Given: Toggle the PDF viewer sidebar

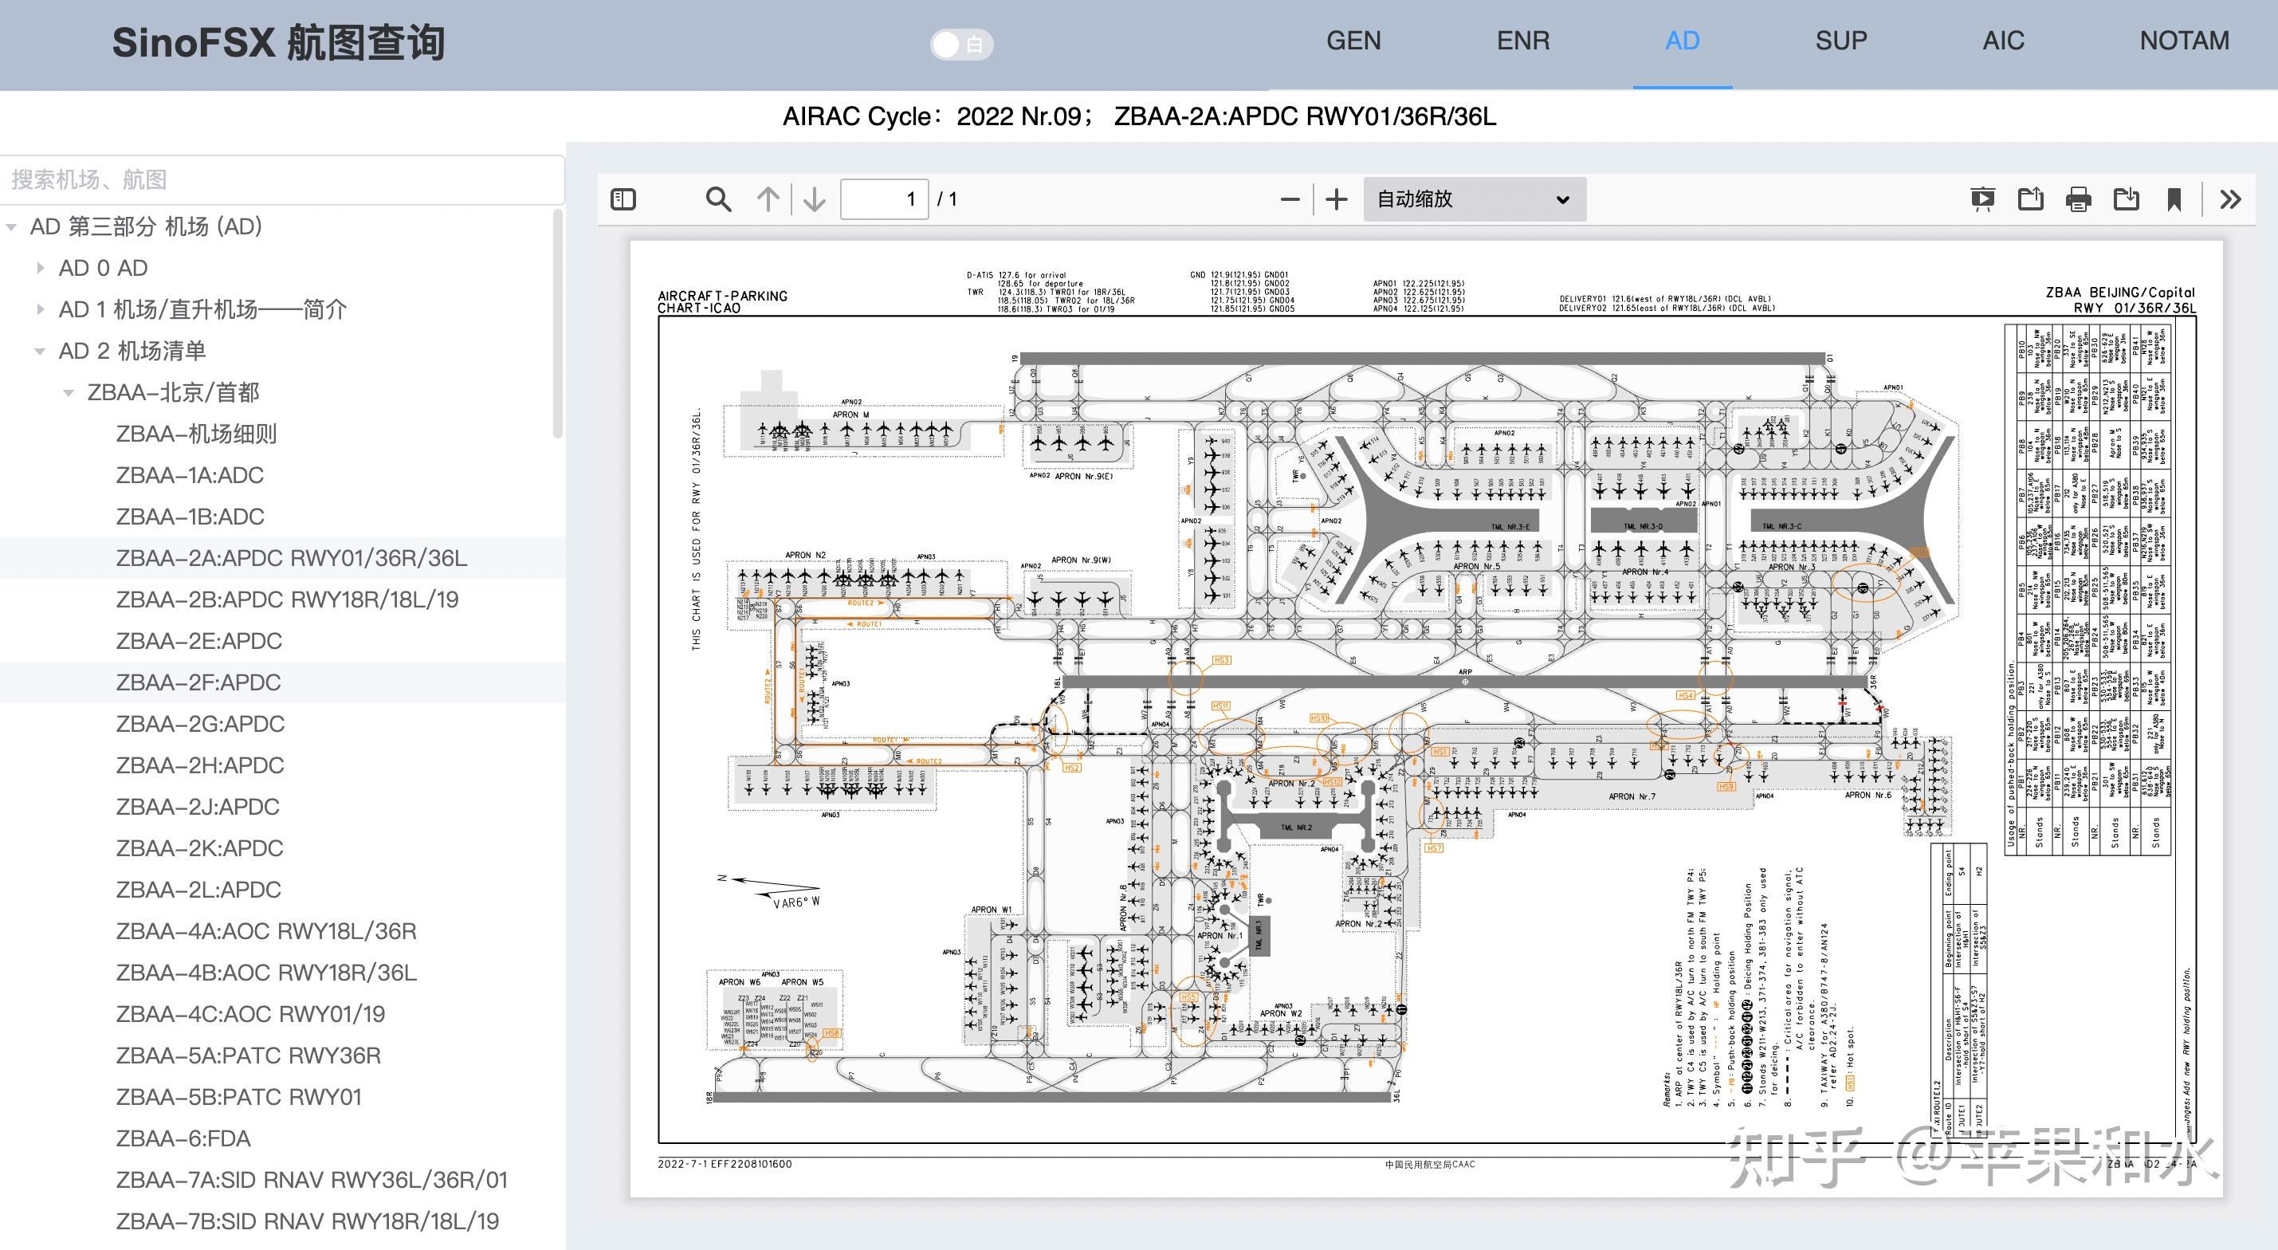Looking at the screenshot, I should tap(623, 199).
